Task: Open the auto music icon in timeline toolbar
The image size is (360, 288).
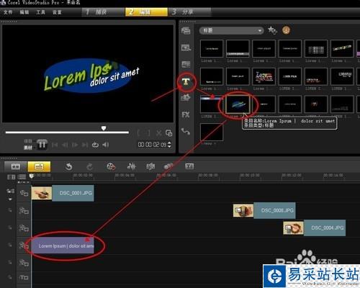Action: 150,166
